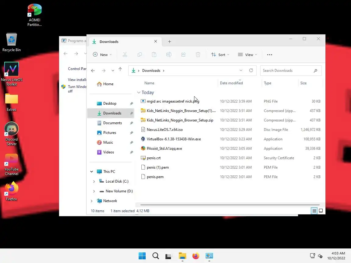Select Home in navigation pane

coord(111,84)
